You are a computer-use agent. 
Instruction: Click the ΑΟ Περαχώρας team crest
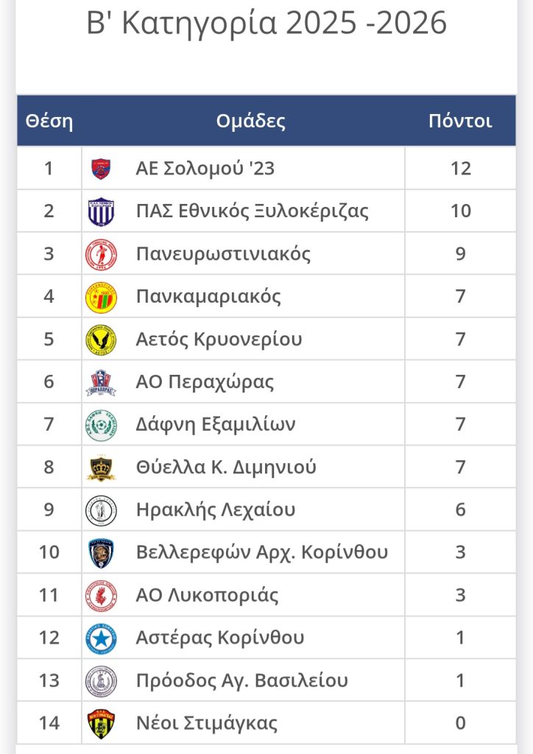point(101,382)
